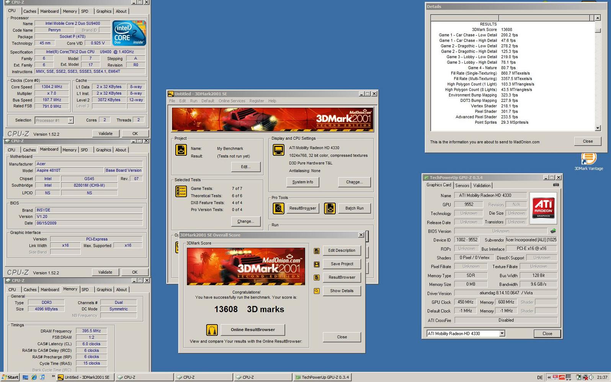
Task: Open About tab in top CPU-Z window
Action: coord(121,11)
